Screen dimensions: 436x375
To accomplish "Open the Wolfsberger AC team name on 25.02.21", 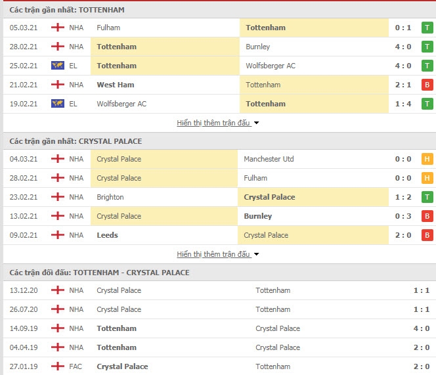I will 271,66.
